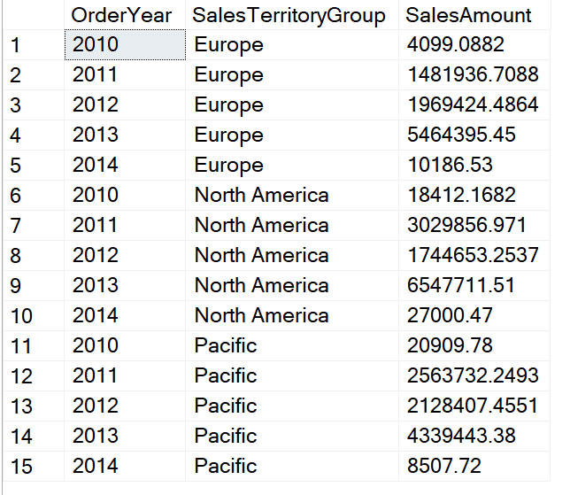
Task: Select the 2014 cell in row 10
Action: [x=124, y=316]
